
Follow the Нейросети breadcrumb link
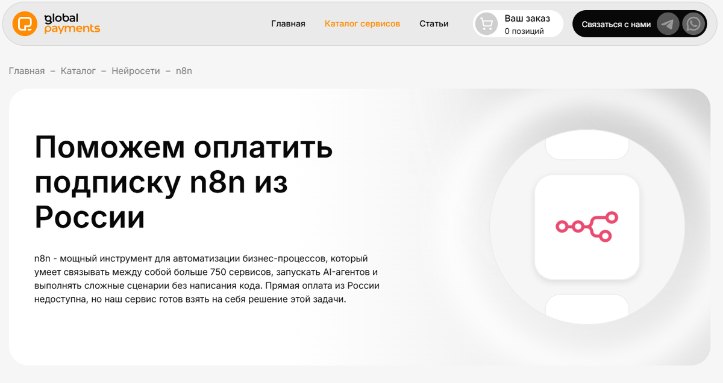[136, 71]
